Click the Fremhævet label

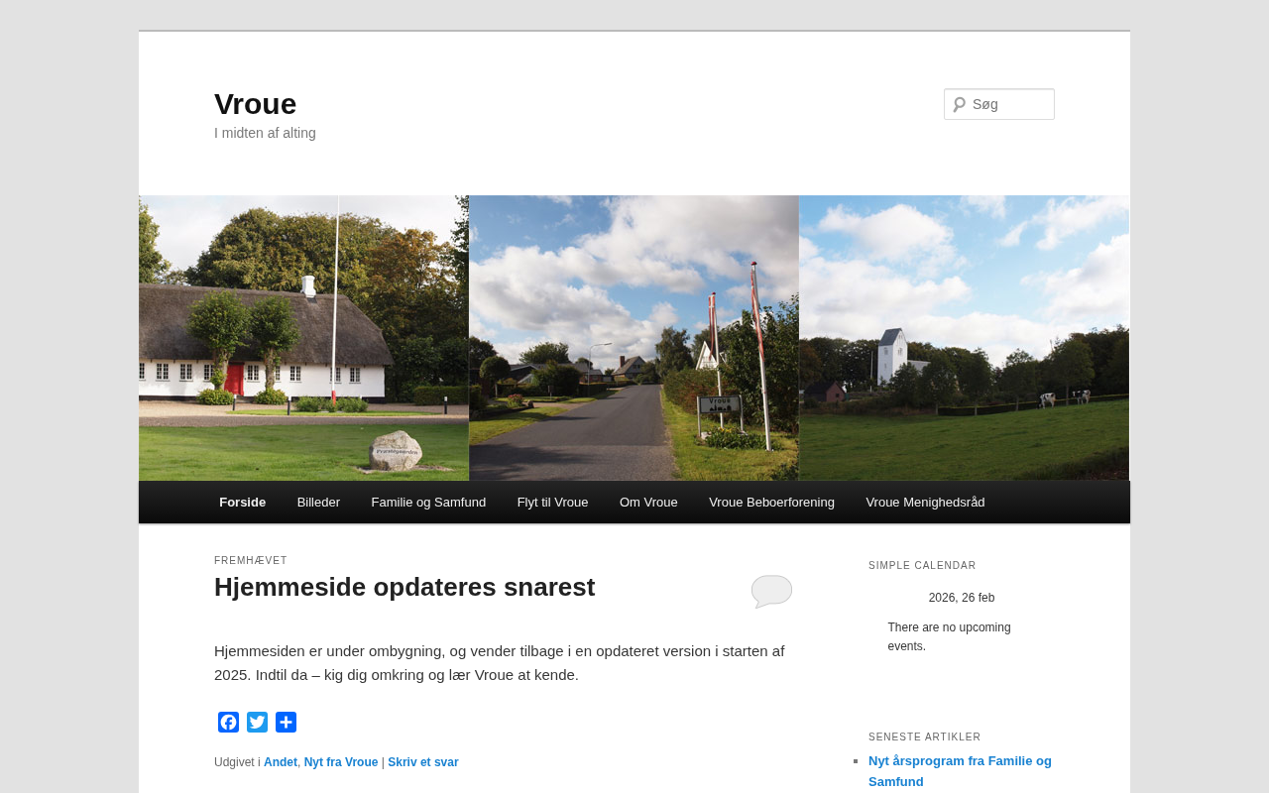(251, 561)
